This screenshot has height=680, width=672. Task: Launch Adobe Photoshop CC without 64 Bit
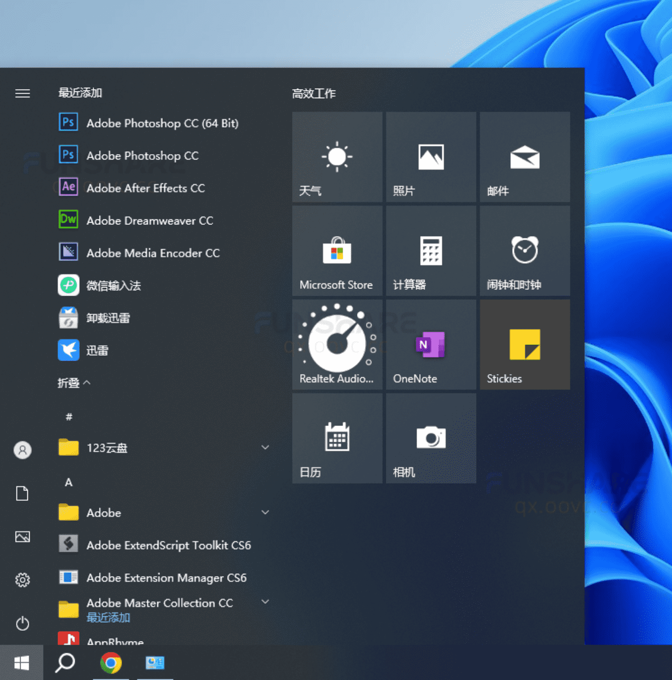(x=164, y=155)
